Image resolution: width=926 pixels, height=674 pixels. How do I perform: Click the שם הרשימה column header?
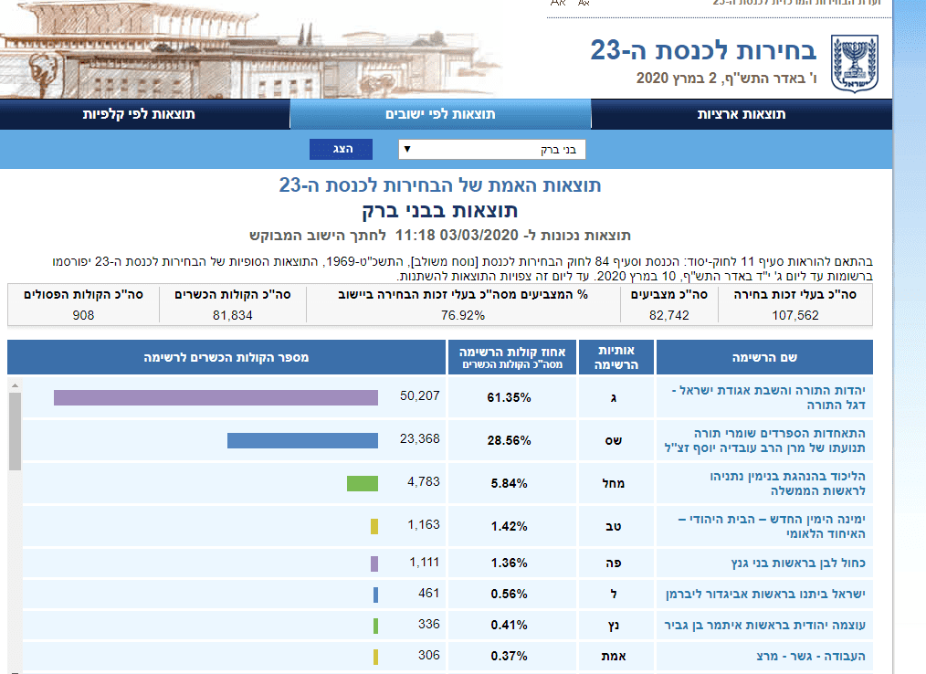pos(764,357)
